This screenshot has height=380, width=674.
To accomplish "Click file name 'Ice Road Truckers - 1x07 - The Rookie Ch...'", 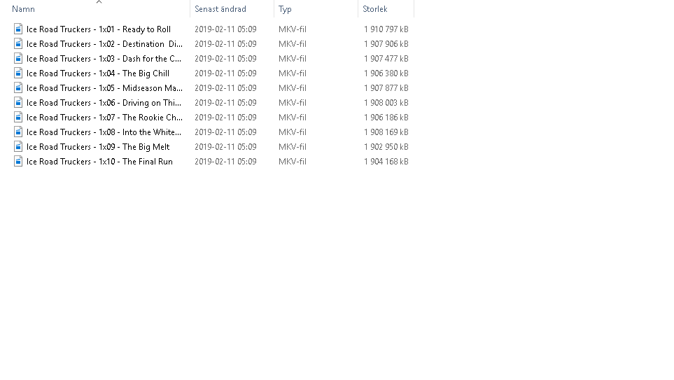I will point(104,118).
